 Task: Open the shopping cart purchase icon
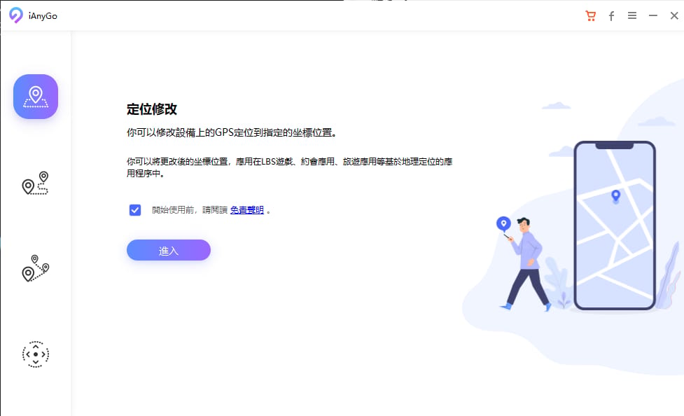pos(591,16)
